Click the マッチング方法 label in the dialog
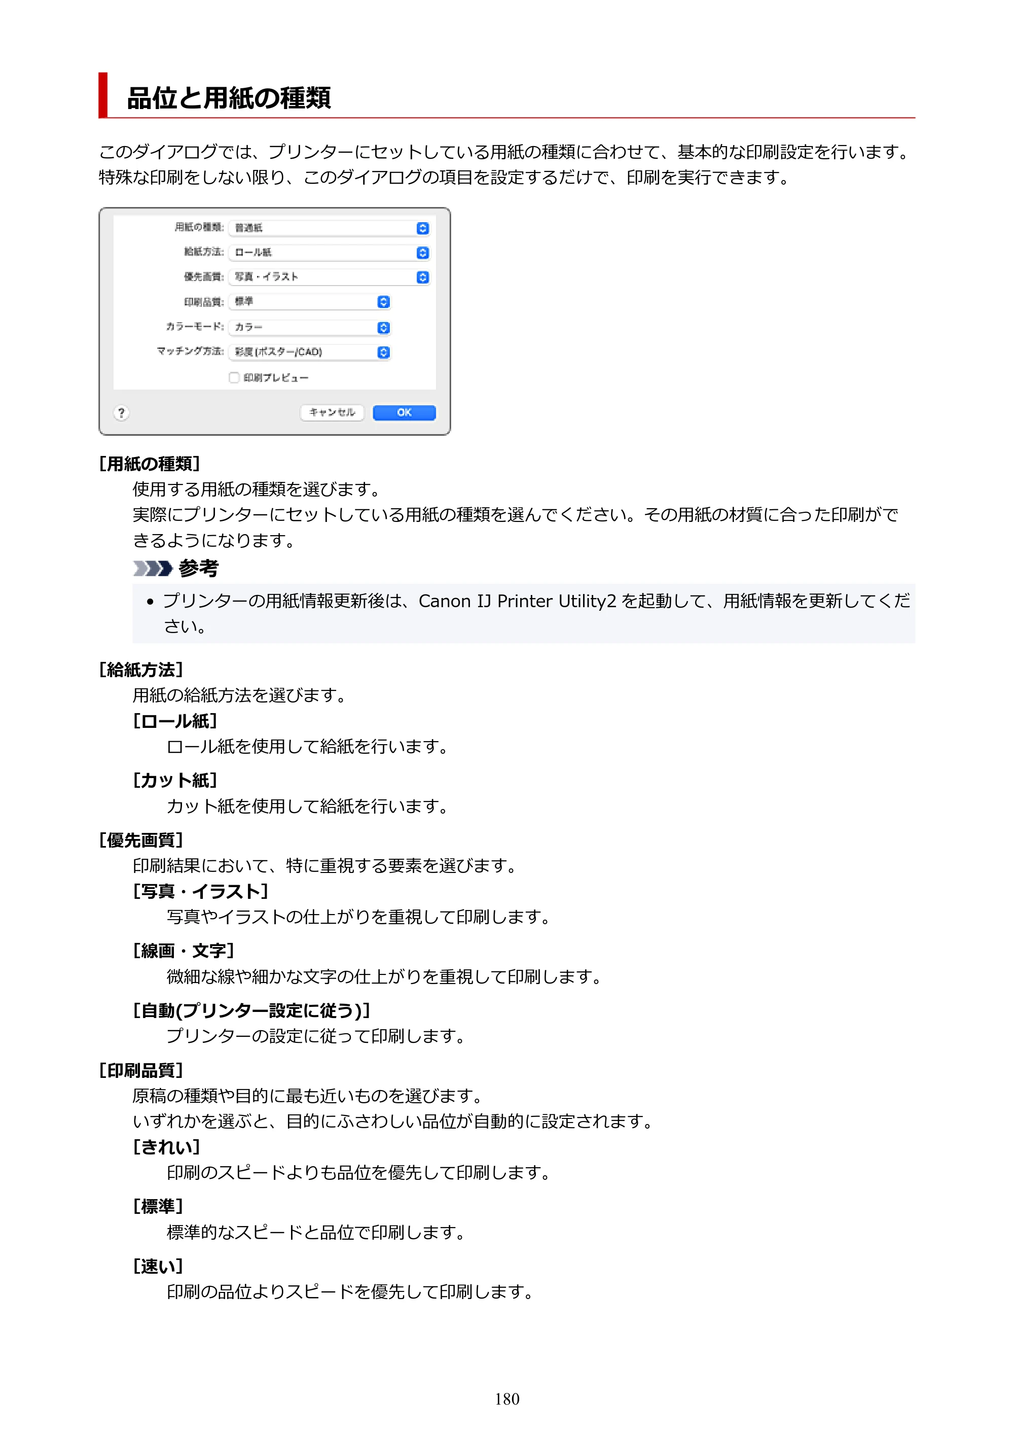Viewport: 1014px width, 1435px height. [x=190, y=351]
